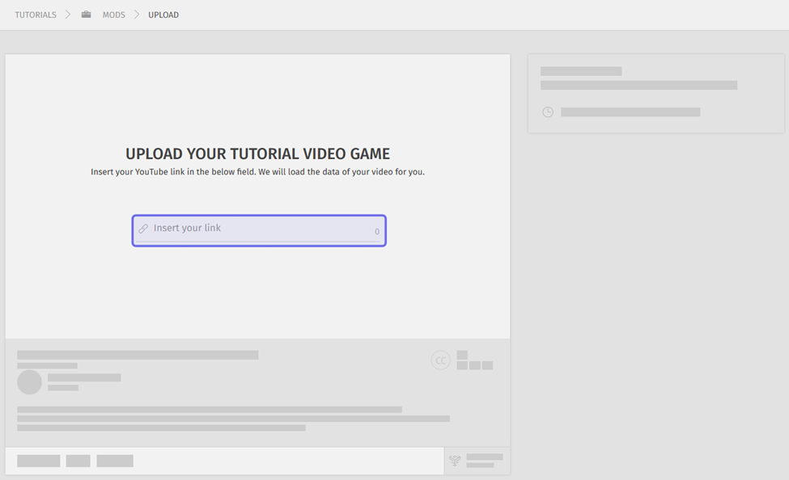Click the briefcase icon in the breadcrumb
Viewport: 789px width, 480px height.
86,15
